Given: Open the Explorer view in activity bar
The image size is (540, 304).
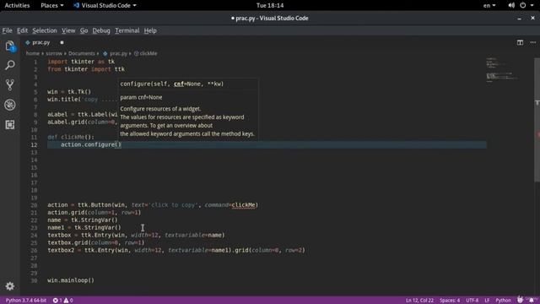Looking at the screenshot, I should tap(9, 46).
